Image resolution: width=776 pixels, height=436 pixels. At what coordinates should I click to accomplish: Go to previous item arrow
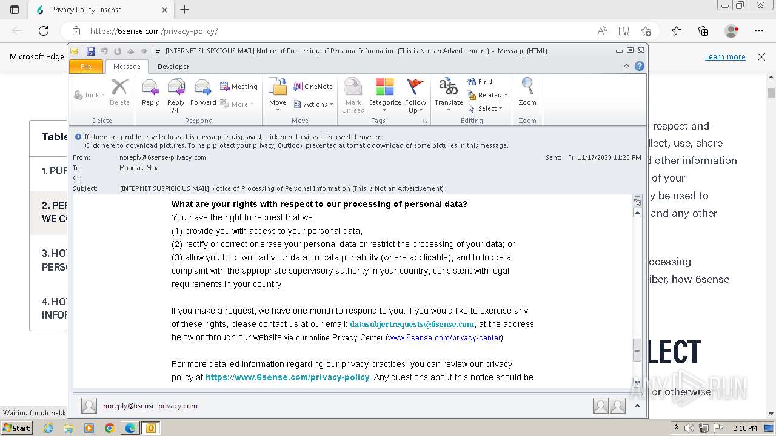[x=130, y=51]
